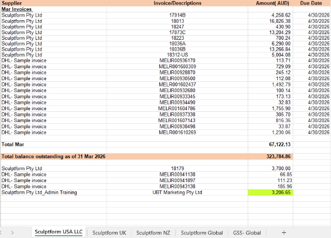Switch to the Sculptform UK sheet tab
331x238 pixels.
[109, 233]
